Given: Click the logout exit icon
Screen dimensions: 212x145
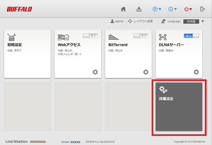Looking at the screenshot, I should tap(203, 9).
